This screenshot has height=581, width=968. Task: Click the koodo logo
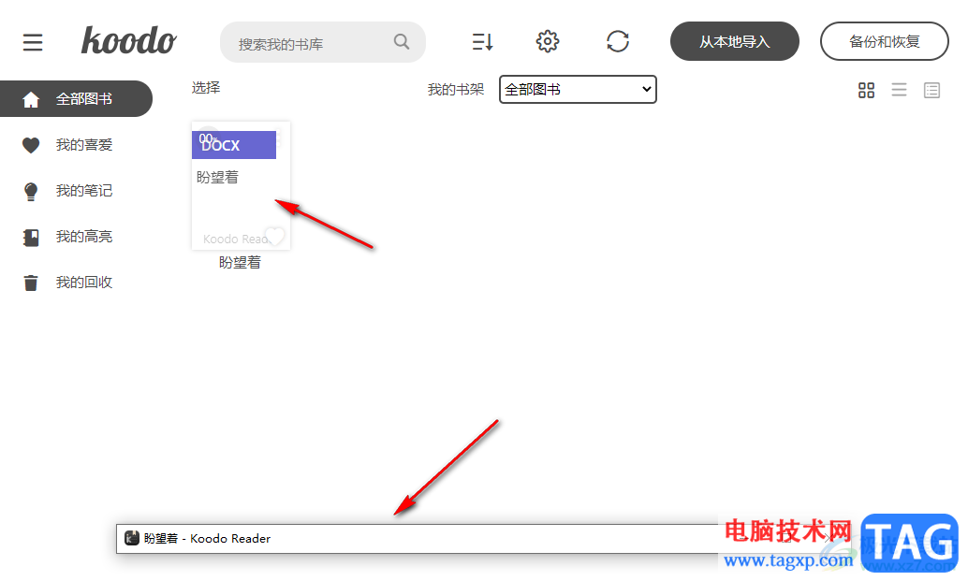[x=128, y=41]
